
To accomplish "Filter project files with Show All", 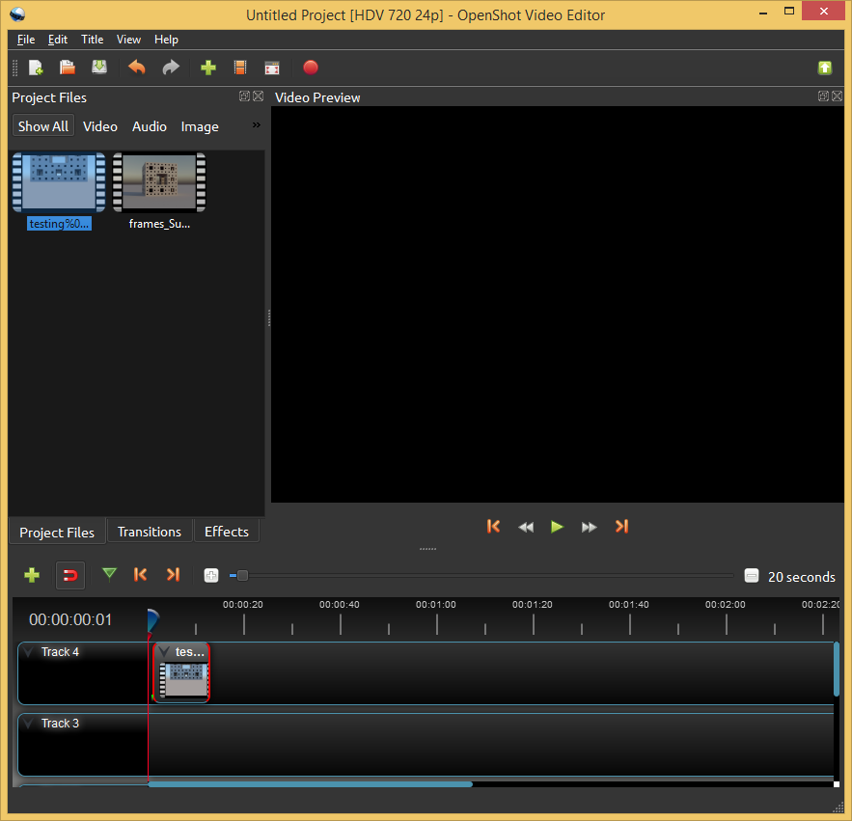I will click(43, 126).
